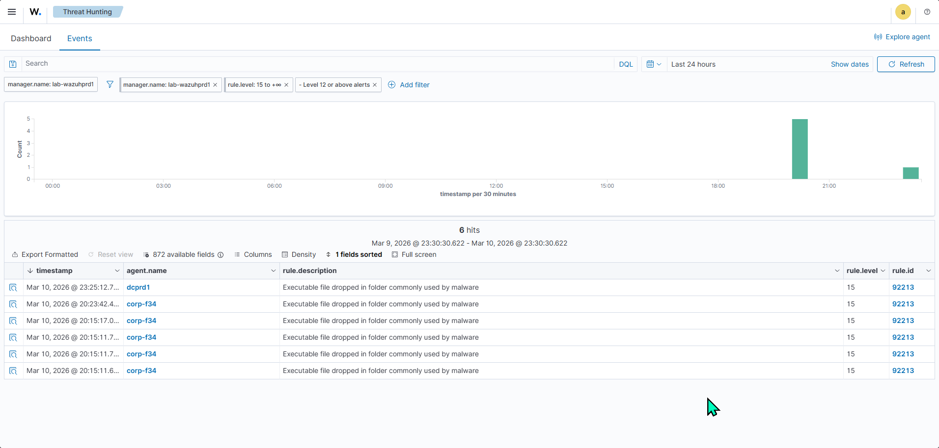Click the filter funnel icon
The height and width of the screenshot is (448, 939).
point(110,84)
